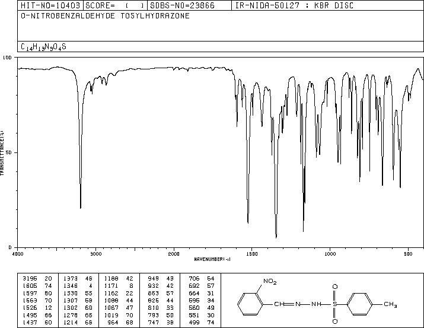Click peak table entry 1597
The width and height of the screenshot is (424, 328).
coord(30,293)
